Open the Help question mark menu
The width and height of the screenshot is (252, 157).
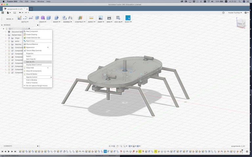(246, 13)
